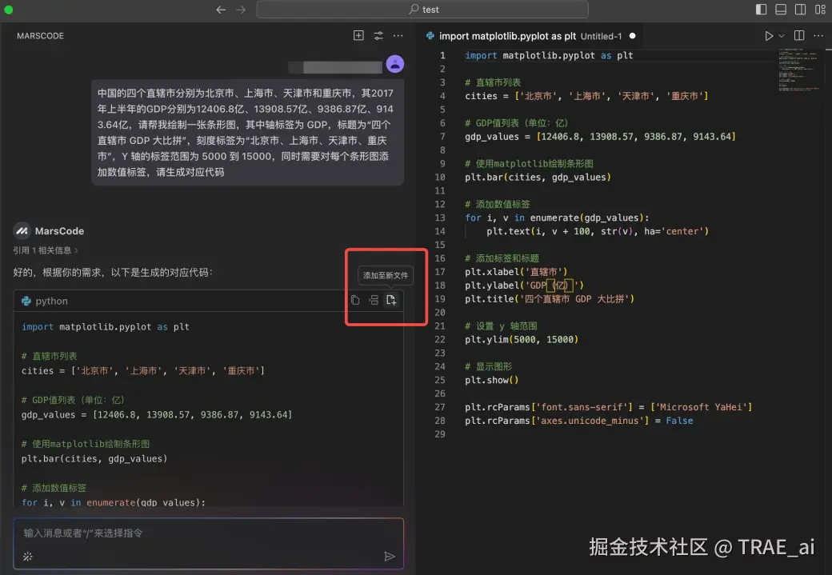Open MARSCODE panel ellipsis menu

398,35
